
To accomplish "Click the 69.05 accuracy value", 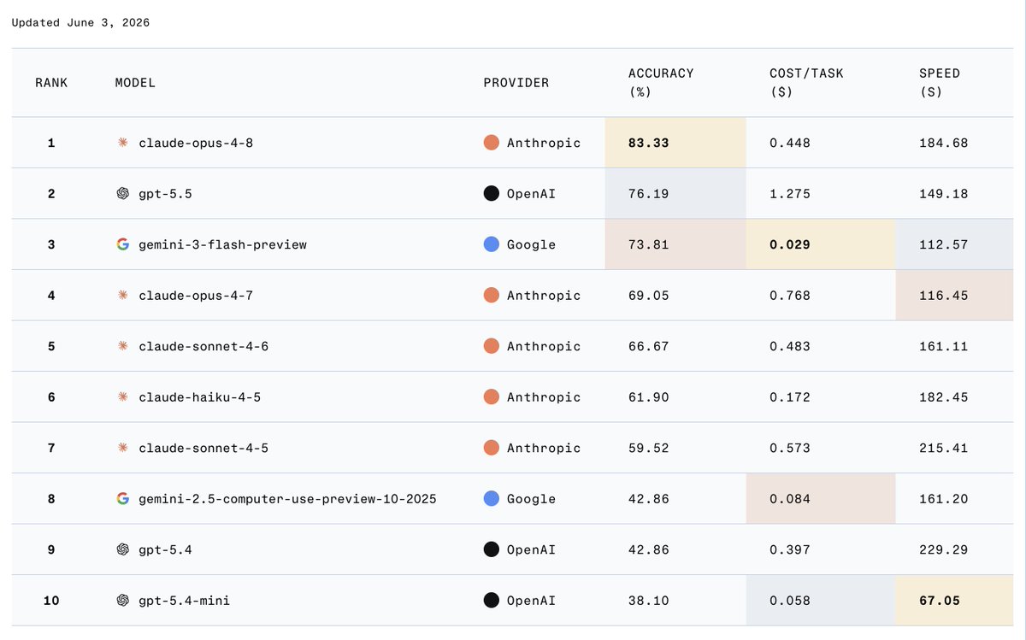I will pyautogui.click(x=649, y=296).
